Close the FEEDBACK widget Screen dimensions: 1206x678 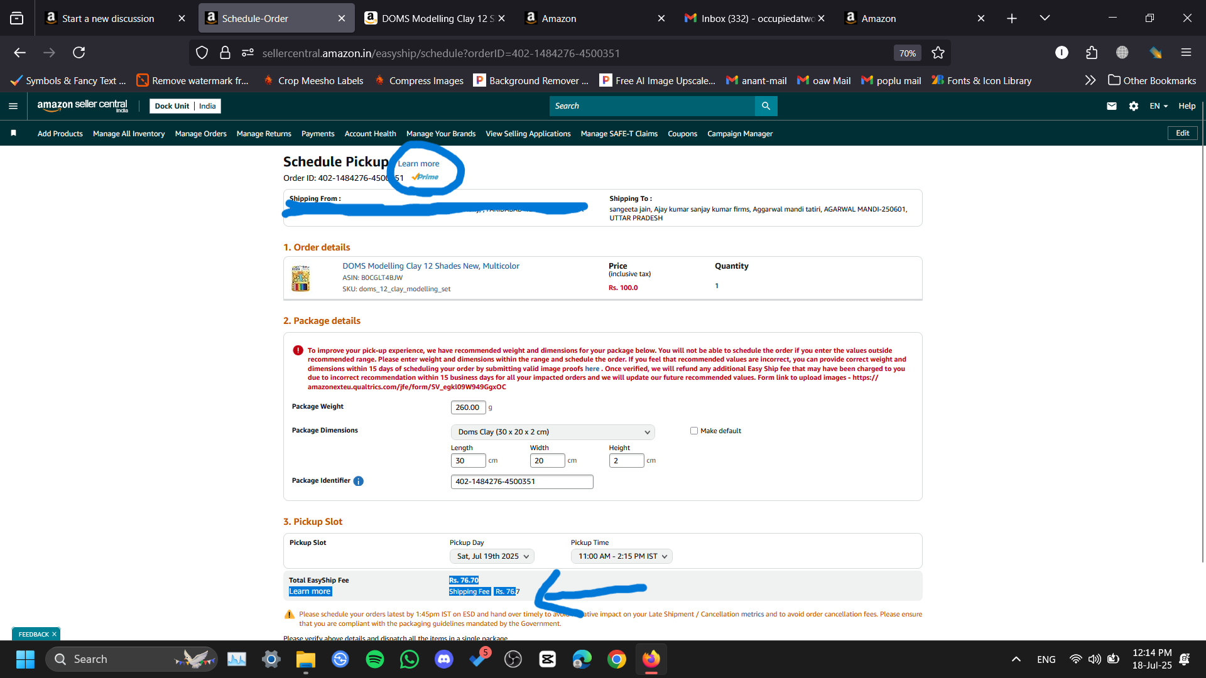coord(55,635)
